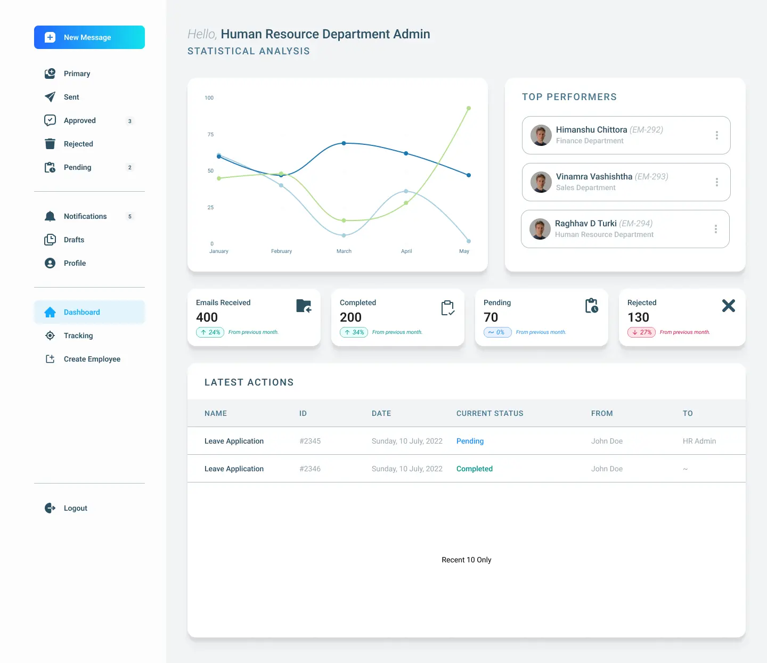767x663 pixels.
Task: Click the Sales Department label
Action: pyautogui.click(x=585, y=187)
